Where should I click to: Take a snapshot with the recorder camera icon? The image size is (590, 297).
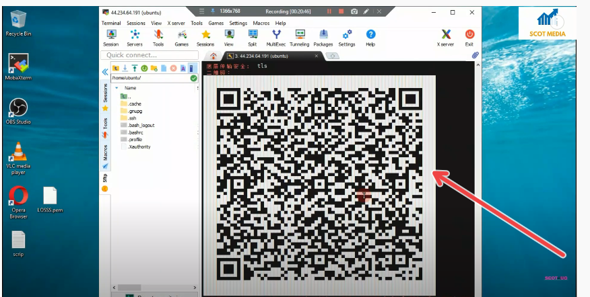pyautogui.click(x=354, y=11)
